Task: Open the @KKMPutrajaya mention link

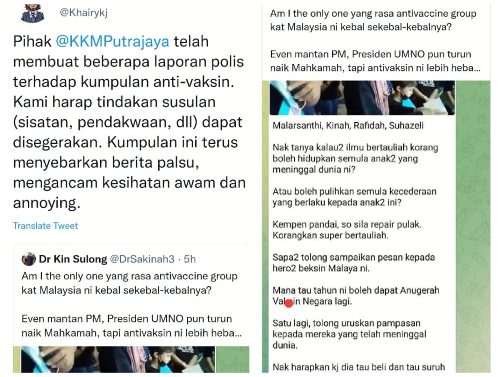Action: pyautogui.click(x=112, y=41)
